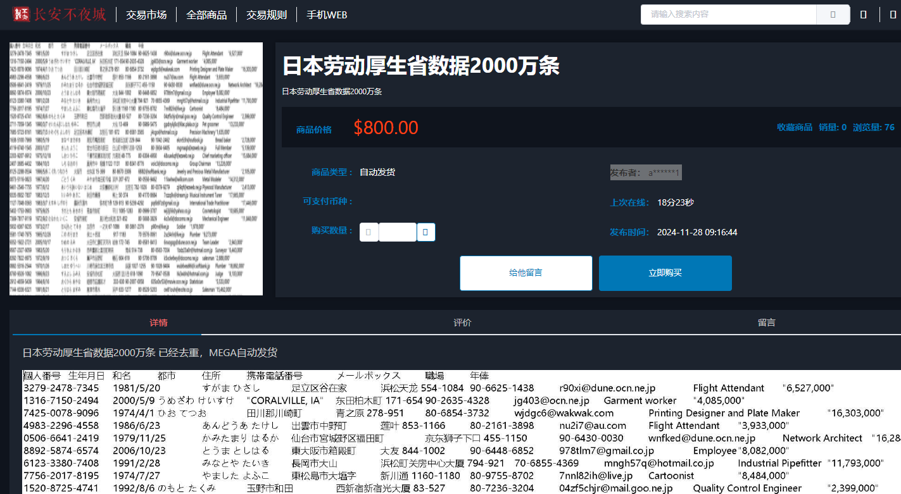This screenshot has height=494, width=901.
Task: Open the 交易规则 page
Action: click(267, 15)
